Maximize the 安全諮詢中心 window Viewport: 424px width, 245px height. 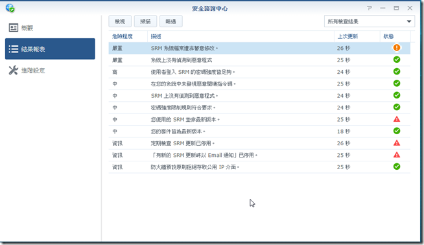click(396, 8)
